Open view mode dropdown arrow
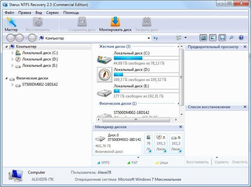251x187 pixels. pos(185,38)
